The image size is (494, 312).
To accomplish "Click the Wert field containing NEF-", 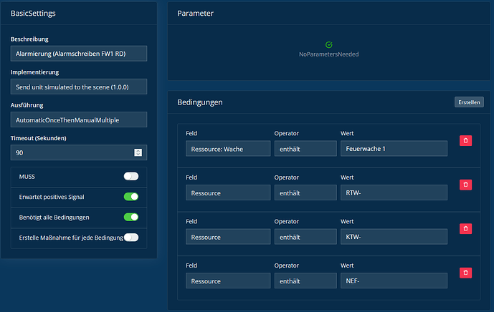I will coord(394,281).
